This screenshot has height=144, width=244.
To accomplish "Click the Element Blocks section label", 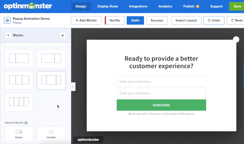I will (x=14, y=122).
